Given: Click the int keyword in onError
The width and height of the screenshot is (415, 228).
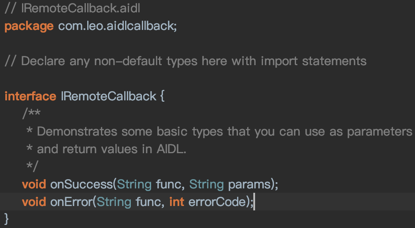Looking at the screenshot, I should 177,202.
